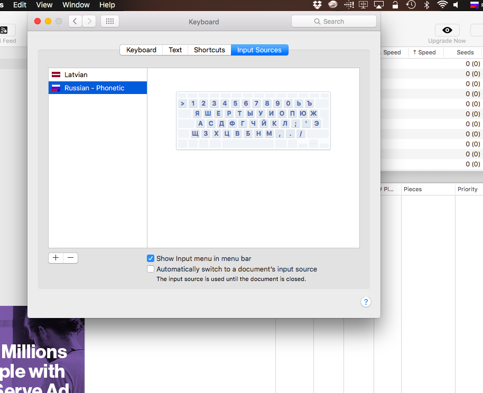Screen dimensions: 483x393
Task: Select Russian - Phonetic input source
Action: pyautogui.click(x=98, y=88)
